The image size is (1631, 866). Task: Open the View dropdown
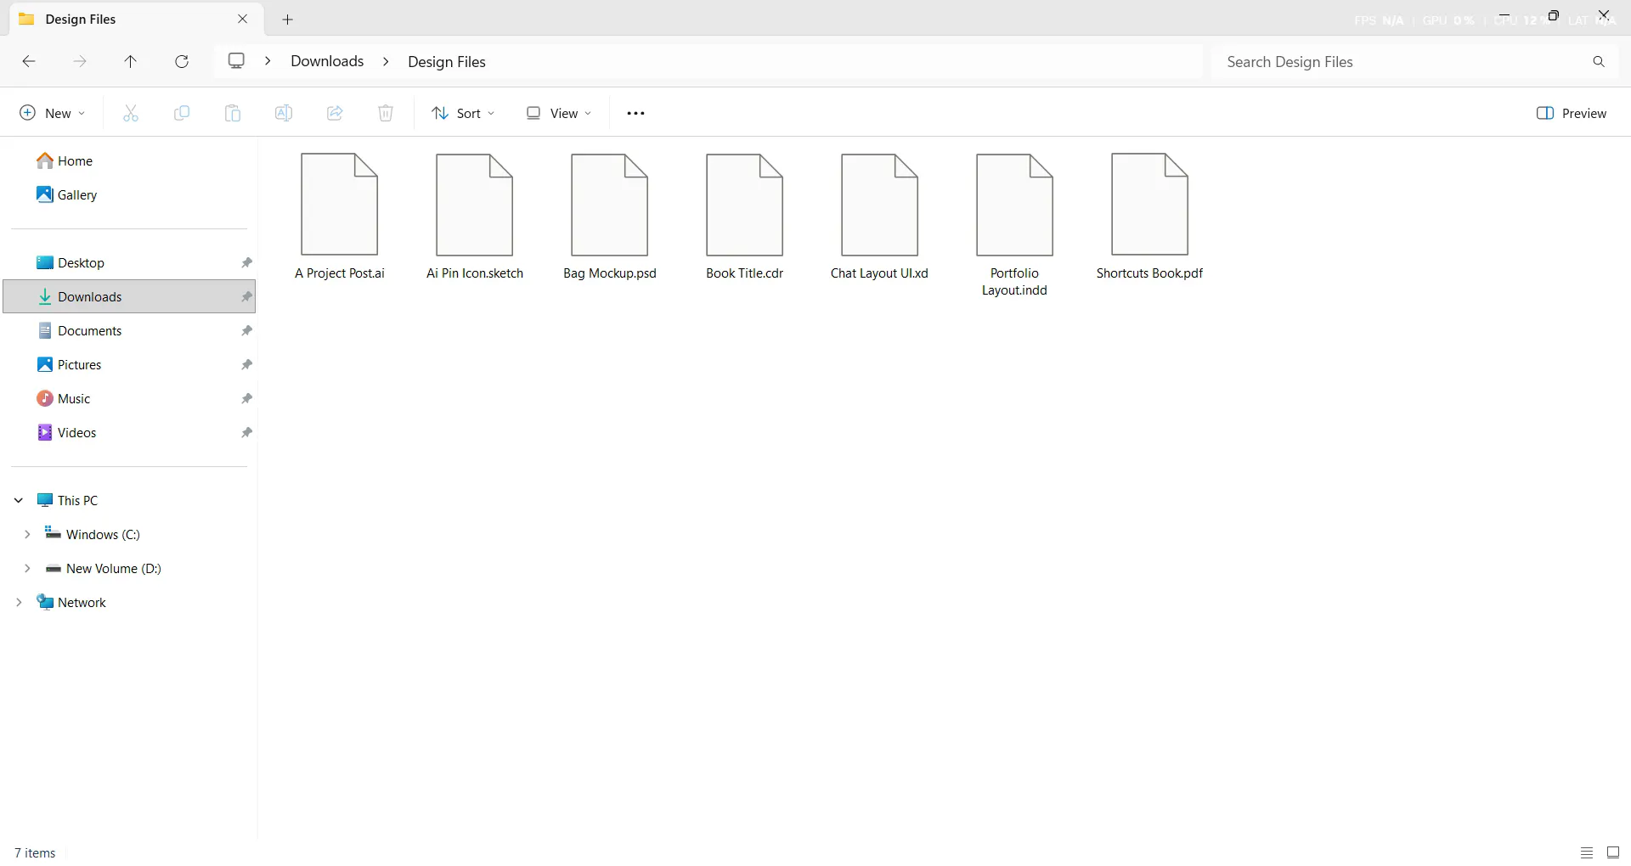click(x=558, y=113)
